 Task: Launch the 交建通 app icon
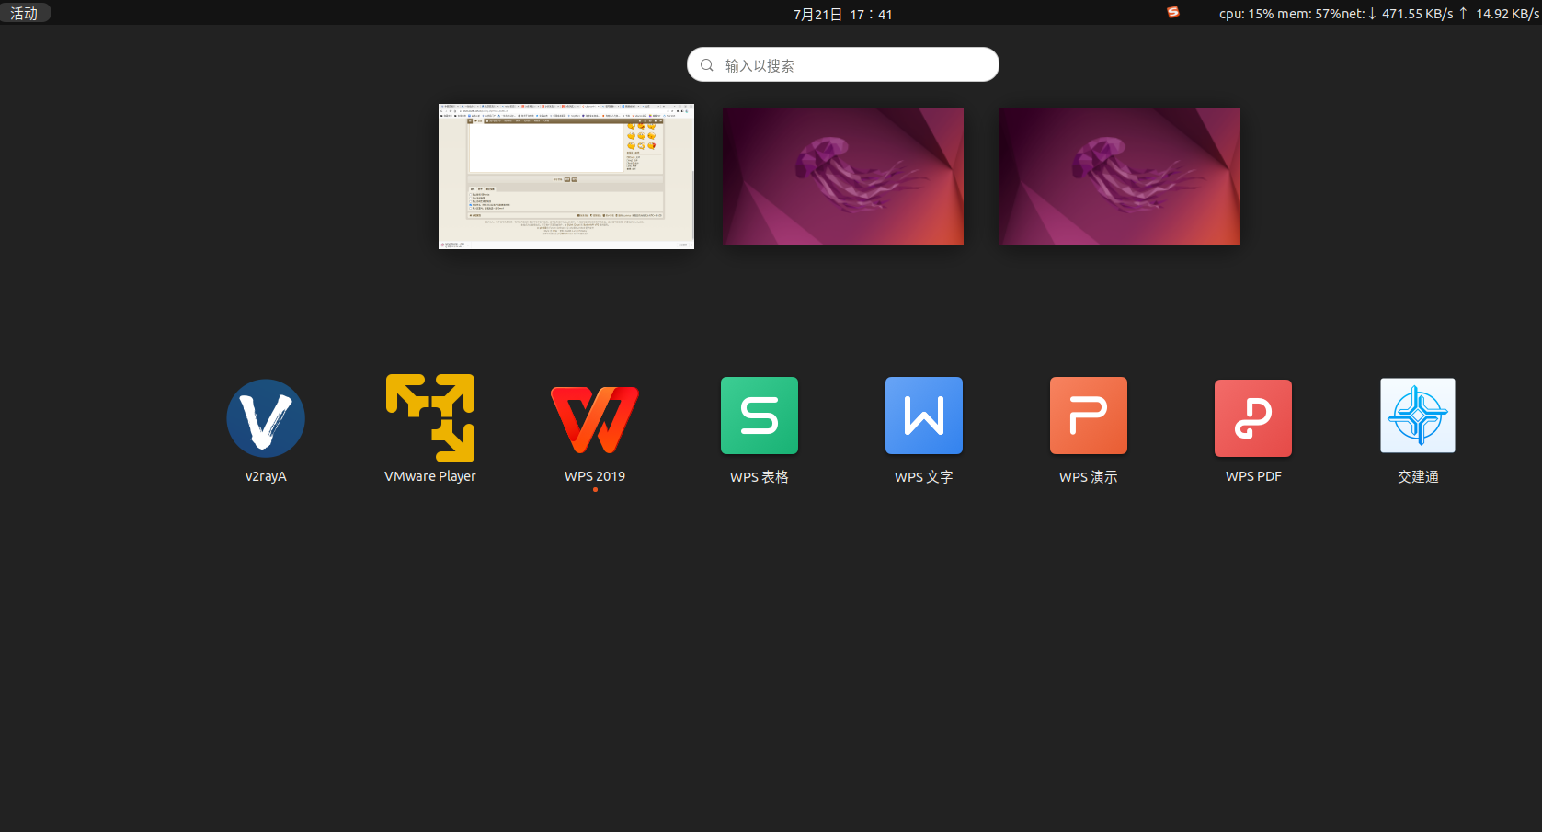(1418, 416)
